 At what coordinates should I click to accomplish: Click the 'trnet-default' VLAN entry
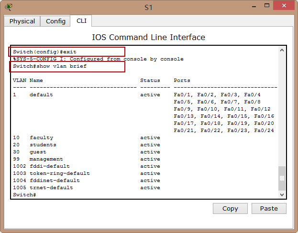pyautogui.click(x=51, y=188)
